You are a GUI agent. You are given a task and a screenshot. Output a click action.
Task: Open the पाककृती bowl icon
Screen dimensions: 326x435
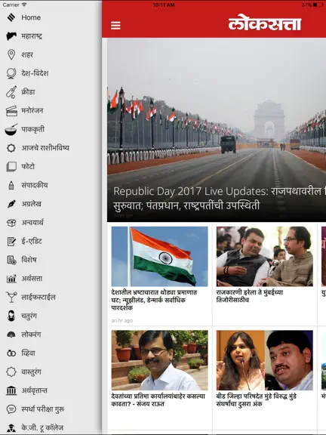tap(11, 130)
